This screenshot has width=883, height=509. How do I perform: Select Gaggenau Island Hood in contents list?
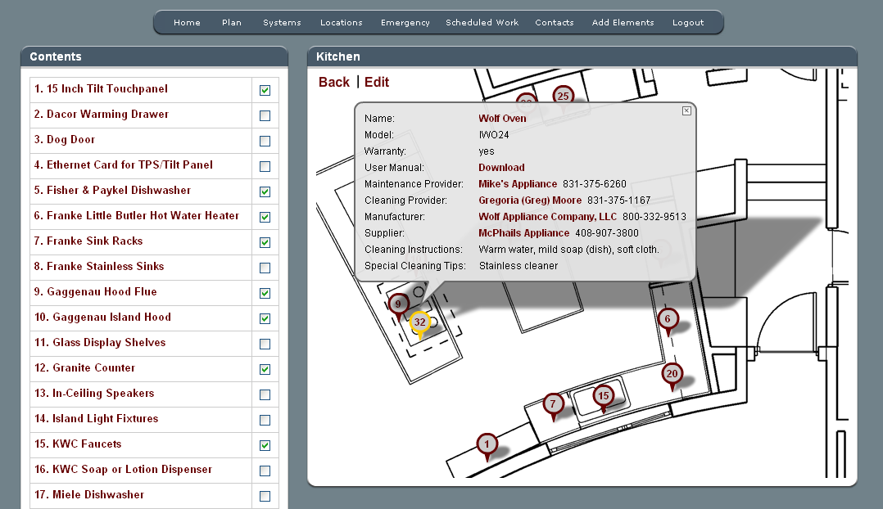click(x=111, y=318)
